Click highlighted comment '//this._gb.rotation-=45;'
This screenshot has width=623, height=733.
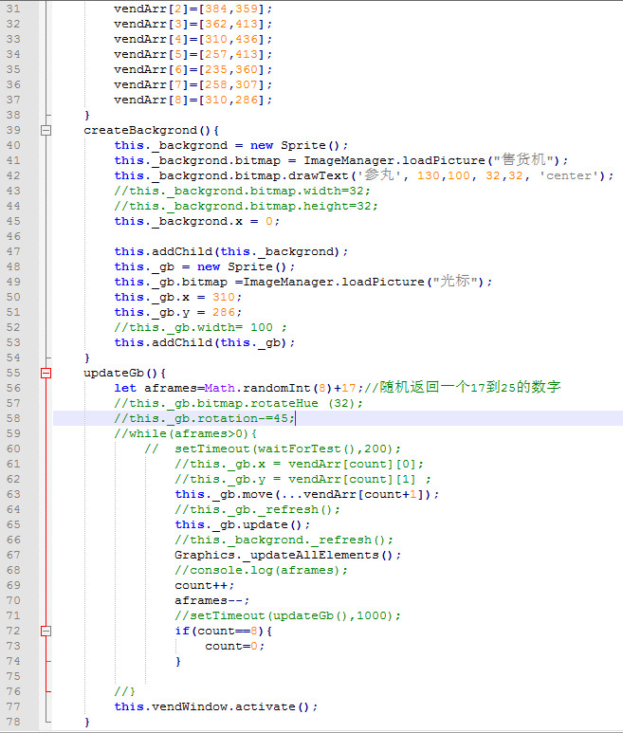204,418
